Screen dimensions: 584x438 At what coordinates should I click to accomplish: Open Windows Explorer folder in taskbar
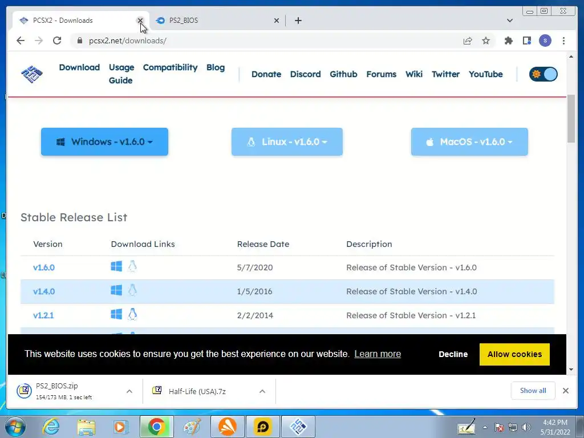86,427
